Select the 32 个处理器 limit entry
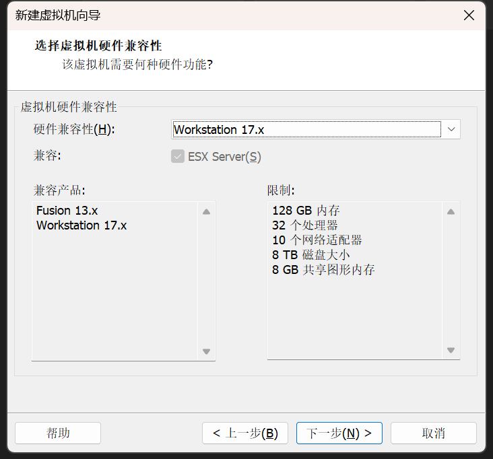 [304, 225]
